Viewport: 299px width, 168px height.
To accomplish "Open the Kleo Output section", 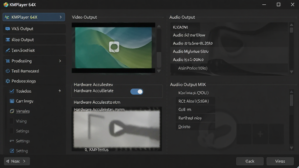I will (34, 40).
